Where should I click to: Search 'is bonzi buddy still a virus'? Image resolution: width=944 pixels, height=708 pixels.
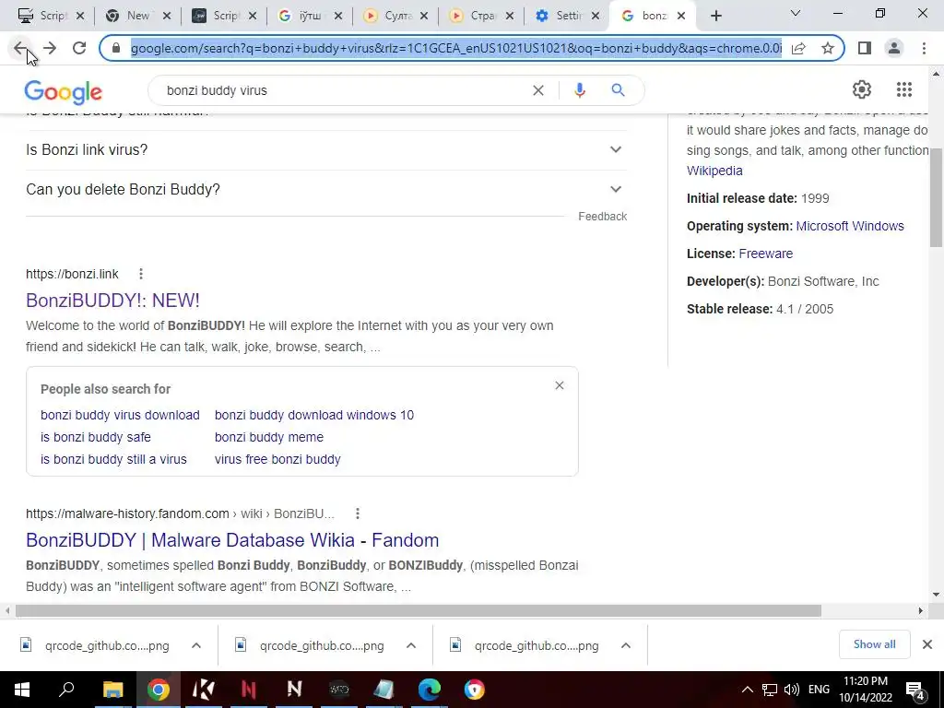click(x=113, y=459)
